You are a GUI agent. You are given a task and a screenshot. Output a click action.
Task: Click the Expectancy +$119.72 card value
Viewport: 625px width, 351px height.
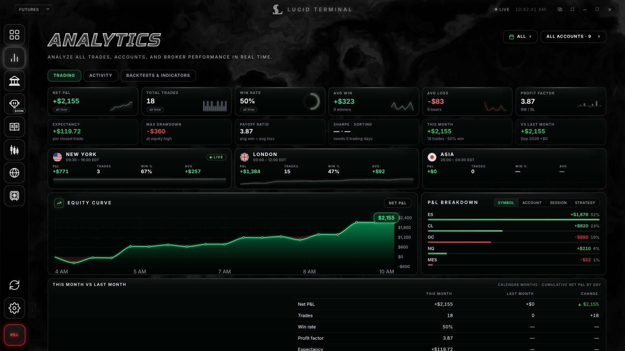(x=67, y=131)
